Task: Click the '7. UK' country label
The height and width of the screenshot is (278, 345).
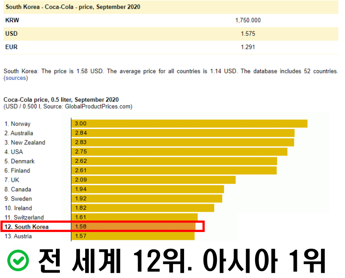Action: point(12,180)
